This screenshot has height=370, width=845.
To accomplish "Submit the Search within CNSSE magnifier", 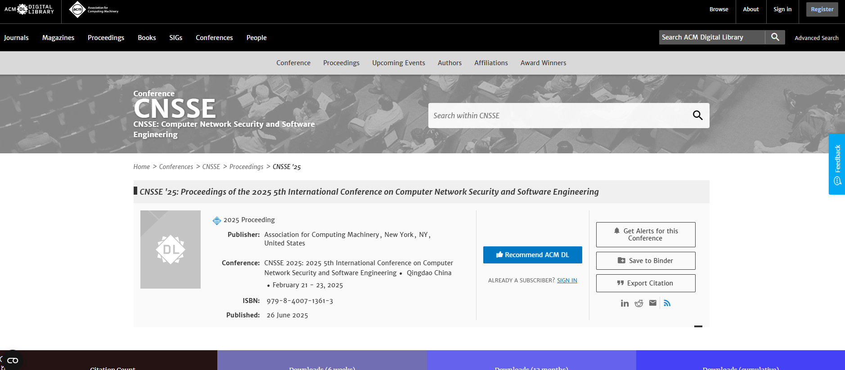I will (697, 116).
